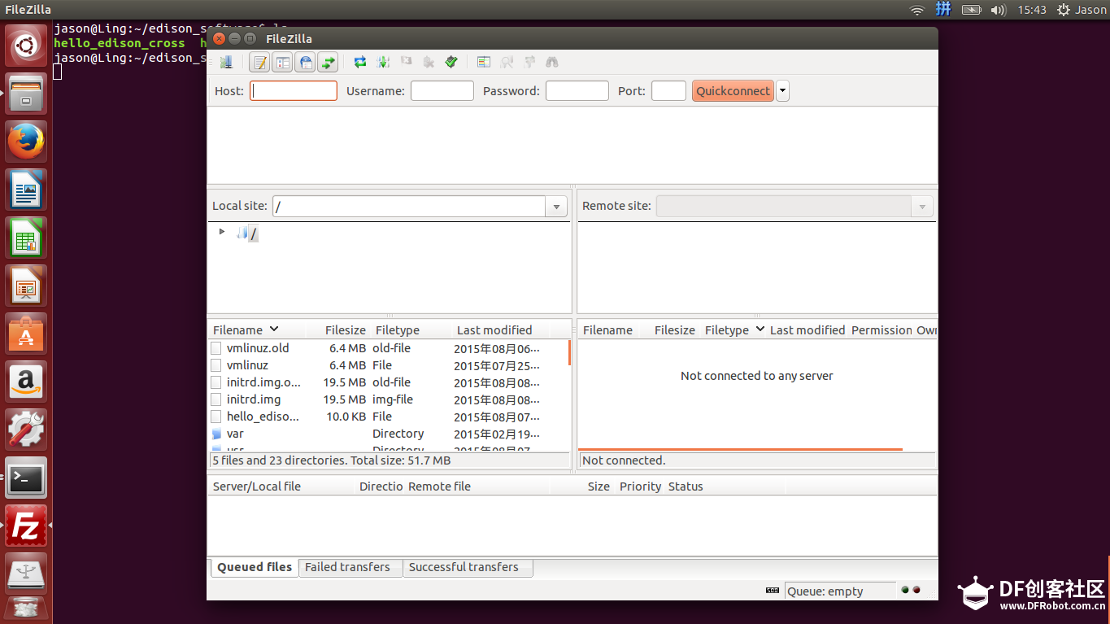The width and height of the screenshot is (1110, 624).
Task: Sort remote list by Permission column
Action: tap(881, 330)
